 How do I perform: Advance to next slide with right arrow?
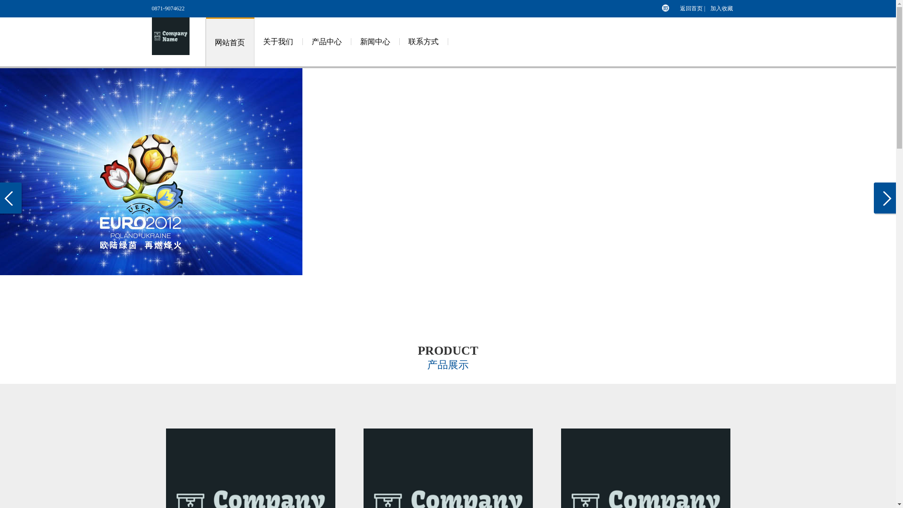pos(885,198)
